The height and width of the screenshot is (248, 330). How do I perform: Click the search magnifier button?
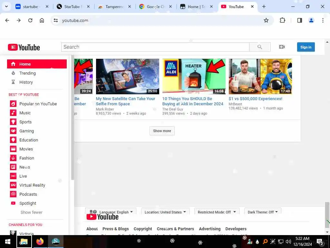(x=260, y=47)
